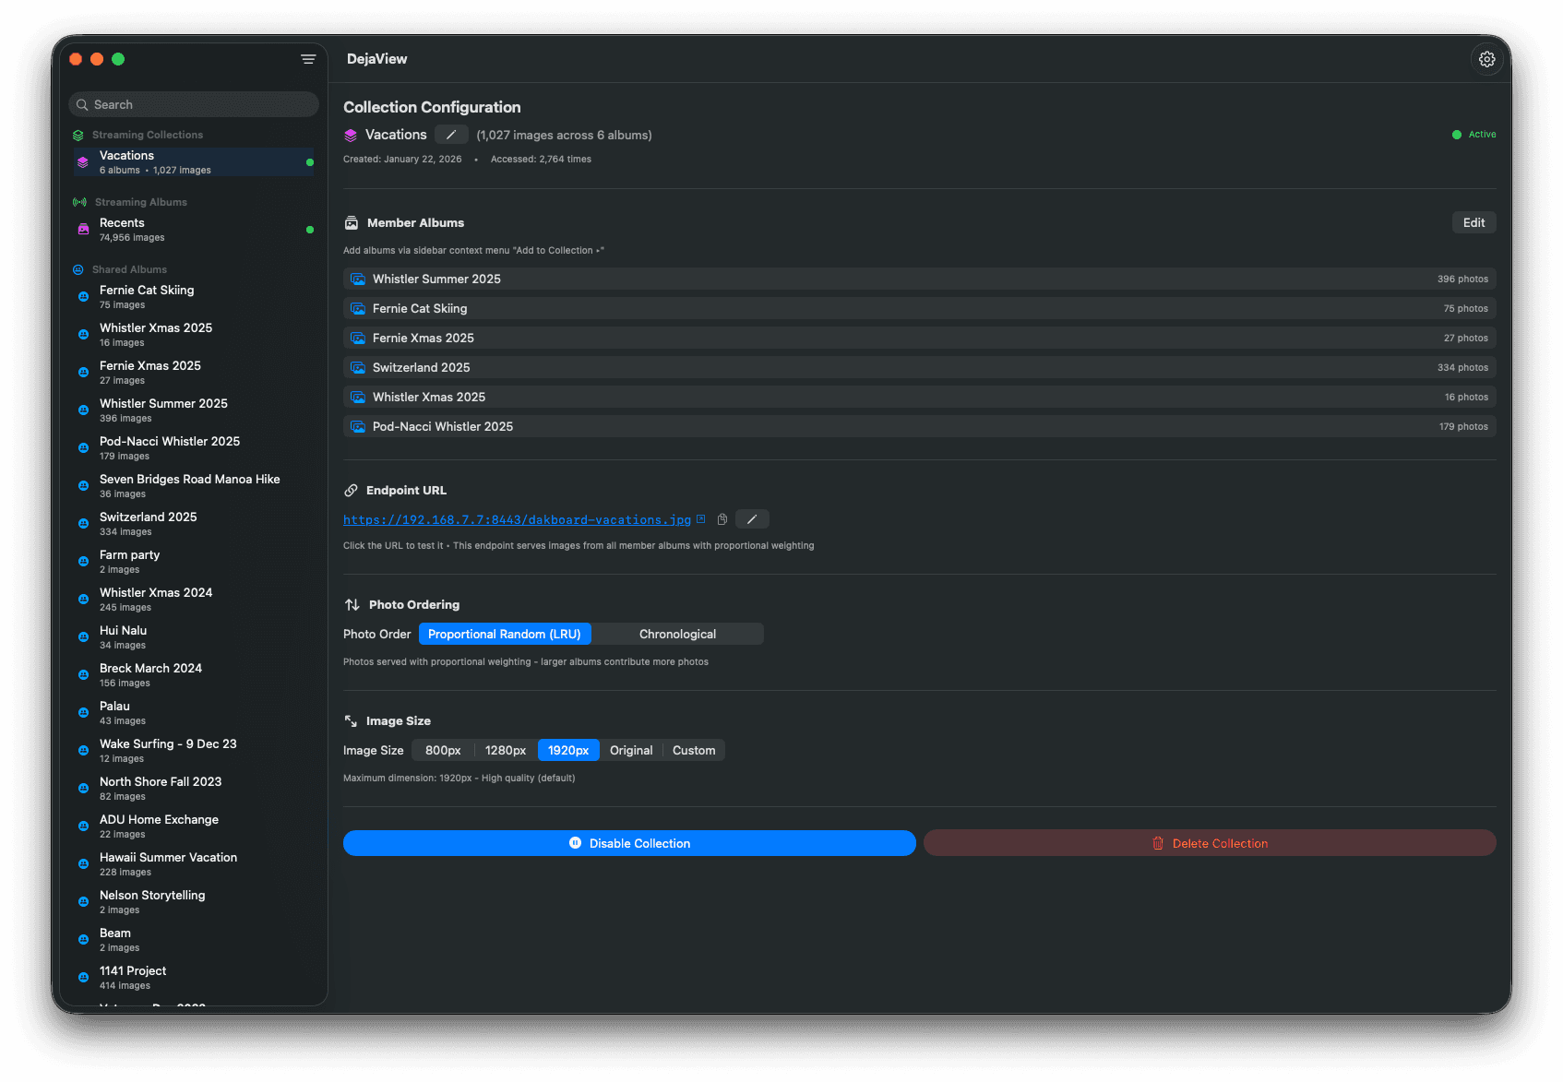Select the Custom image size option
1563x1082 pixels.
pyautogui.click(x=694, y=750)
